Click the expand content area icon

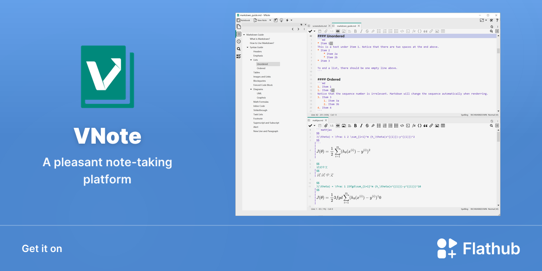click(x=482, y=20)
